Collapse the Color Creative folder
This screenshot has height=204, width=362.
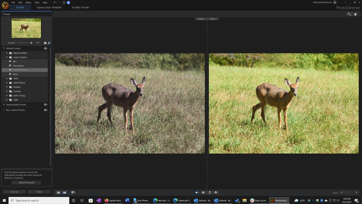(x=7, y=57)
